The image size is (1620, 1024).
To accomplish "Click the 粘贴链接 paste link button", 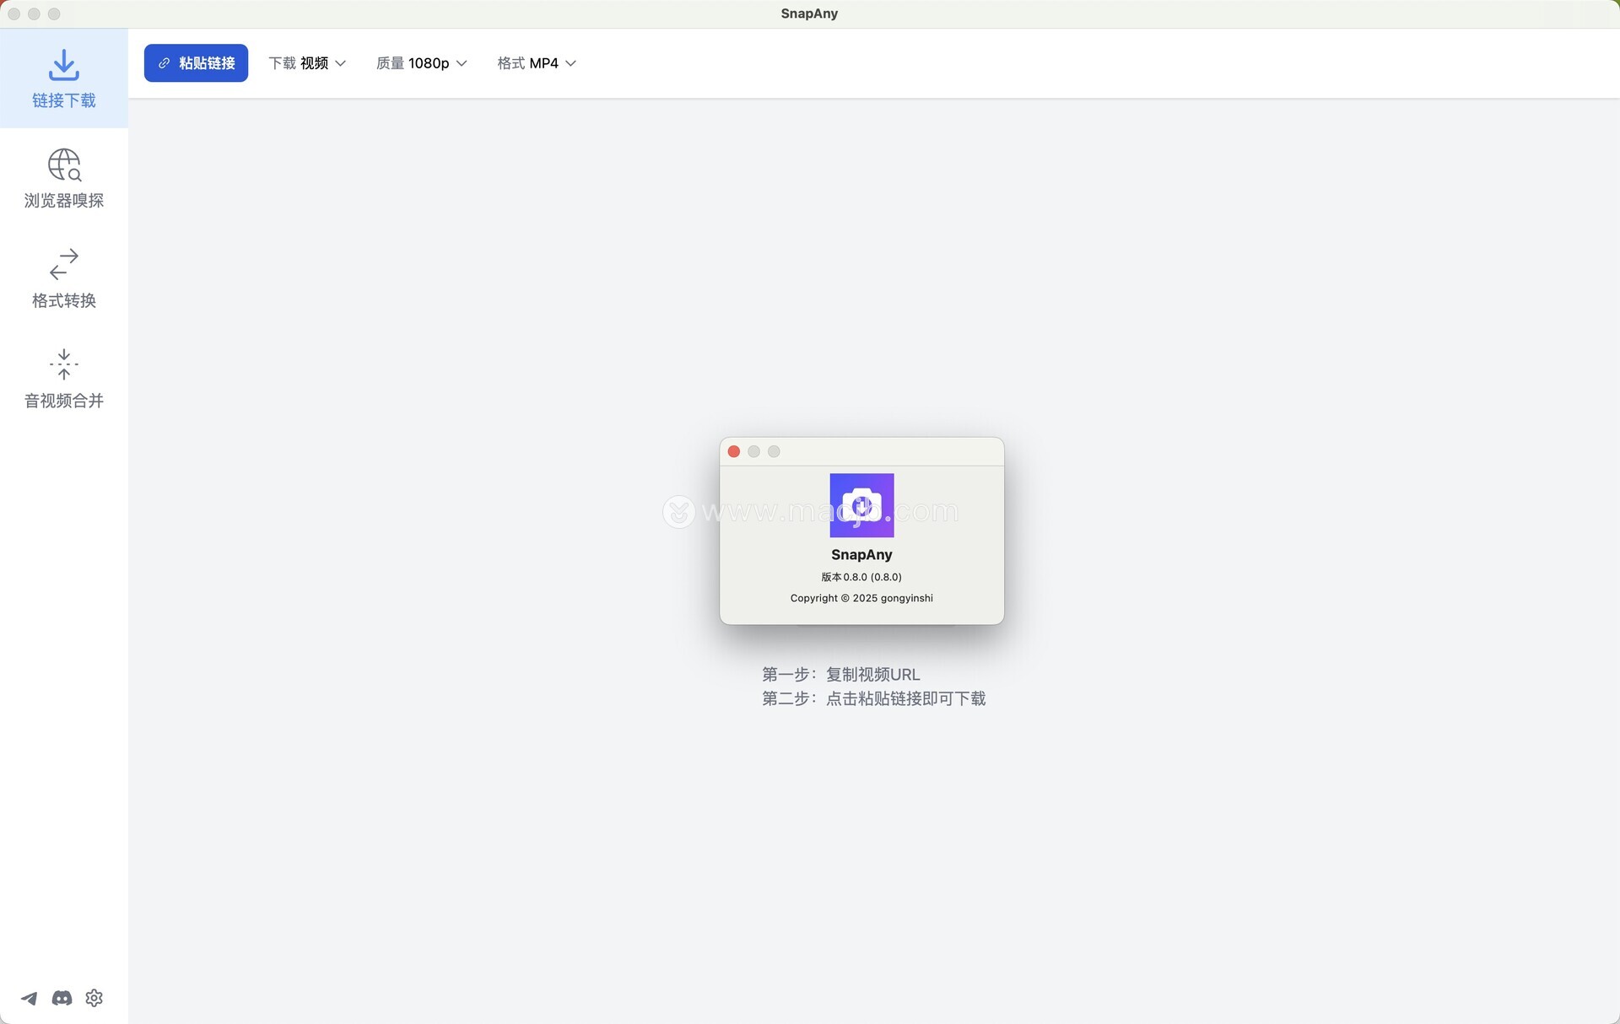I will pyautogui.click(x=196, y=63).
